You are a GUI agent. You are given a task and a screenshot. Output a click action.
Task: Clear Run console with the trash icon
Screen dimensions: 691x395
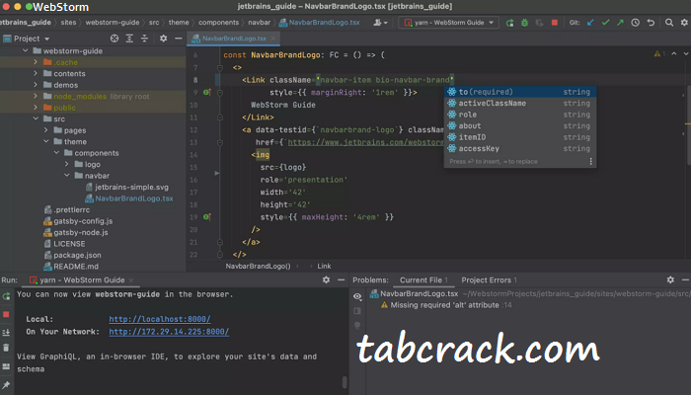click(6, 348)
